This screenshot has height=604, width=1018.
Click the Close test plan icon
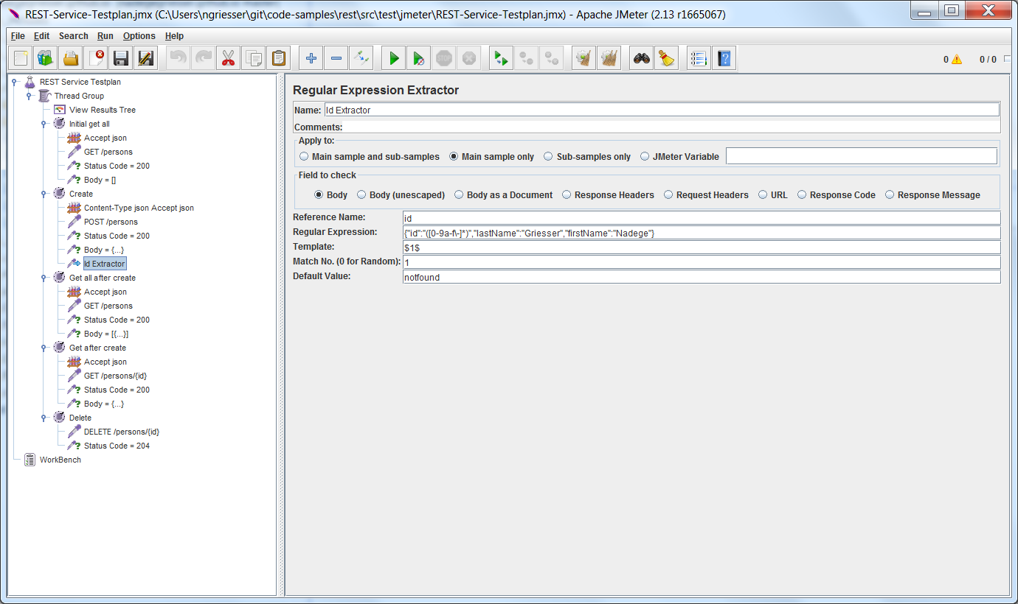click(96, 58)
